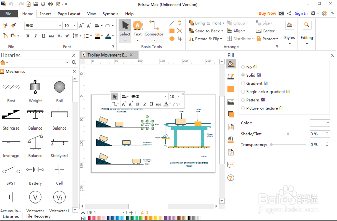Select the Weight shape in Mechanics library
The image size is (337, 221).
tap(35, 91)
